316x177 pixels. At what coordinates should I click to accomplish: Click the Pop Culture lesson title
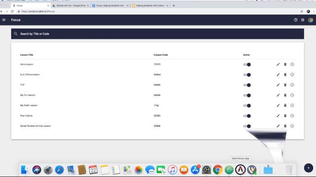click(26, 116)
